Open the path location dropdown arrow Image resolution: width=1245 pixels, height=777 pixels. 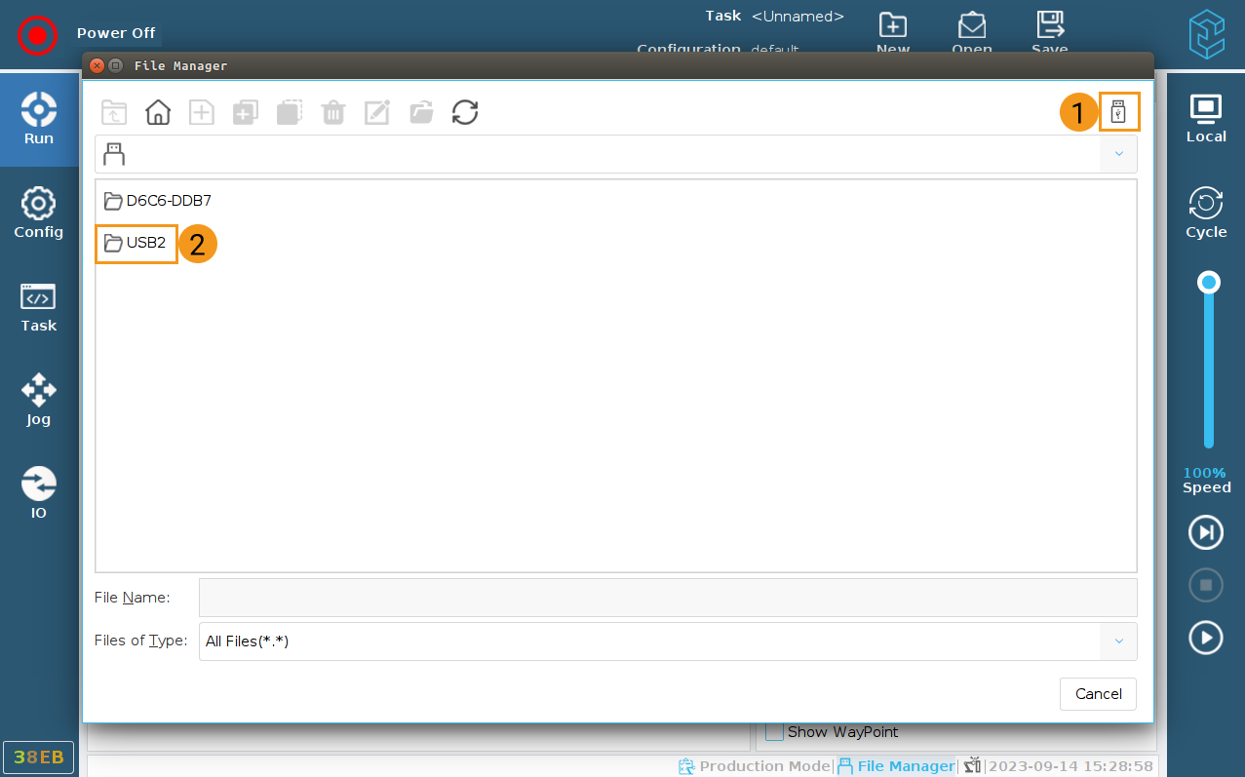(1118, 154)
